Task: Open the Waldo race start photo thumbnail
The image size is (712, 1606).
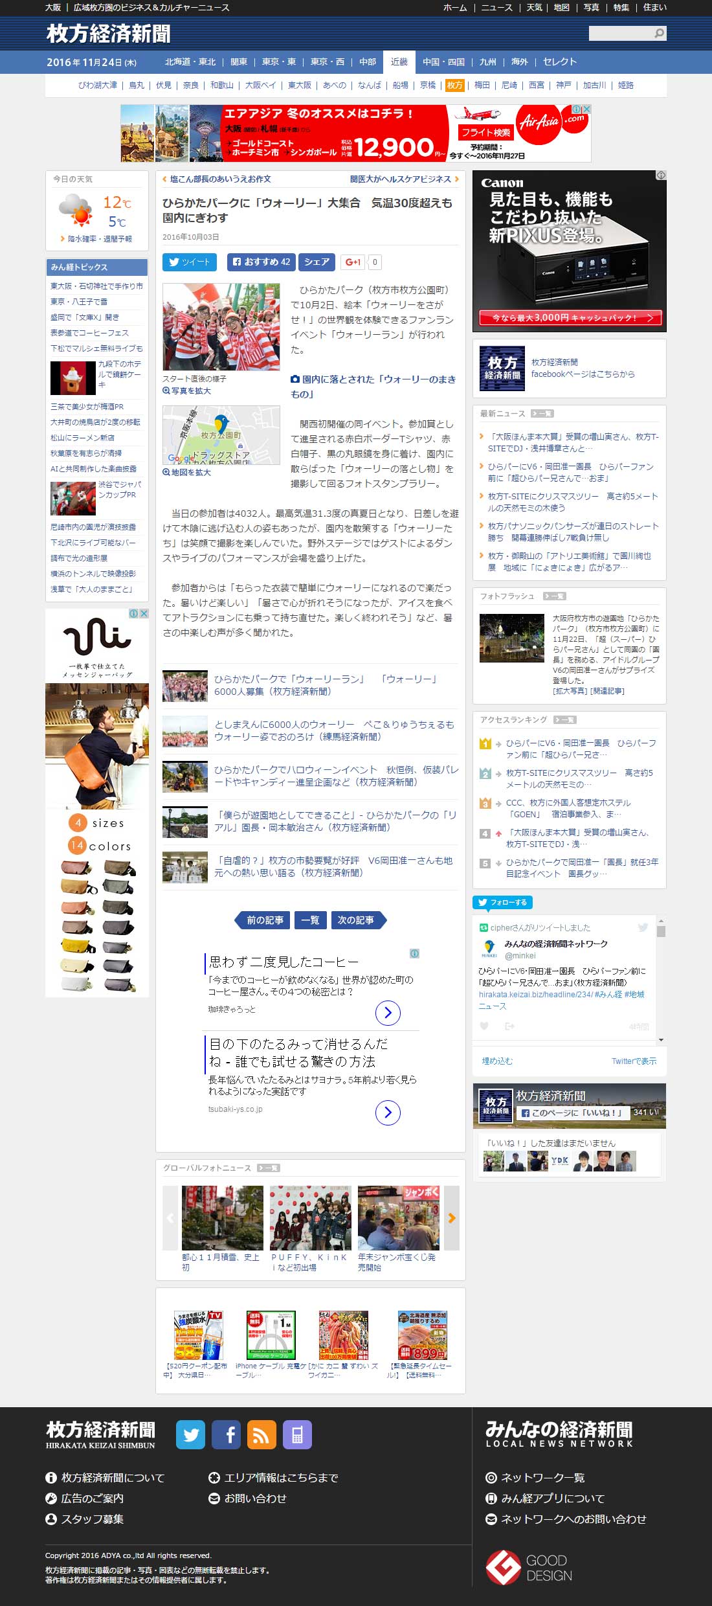Action: (221, 326)
